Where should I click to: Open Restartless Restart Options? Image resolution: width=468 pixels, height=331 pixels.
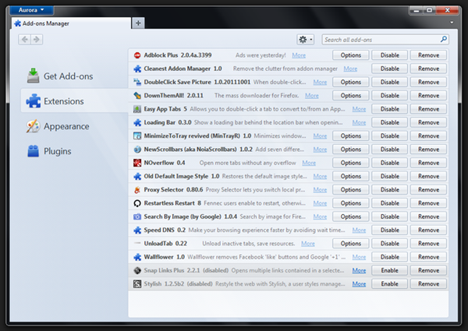click(x=351, y=203)
